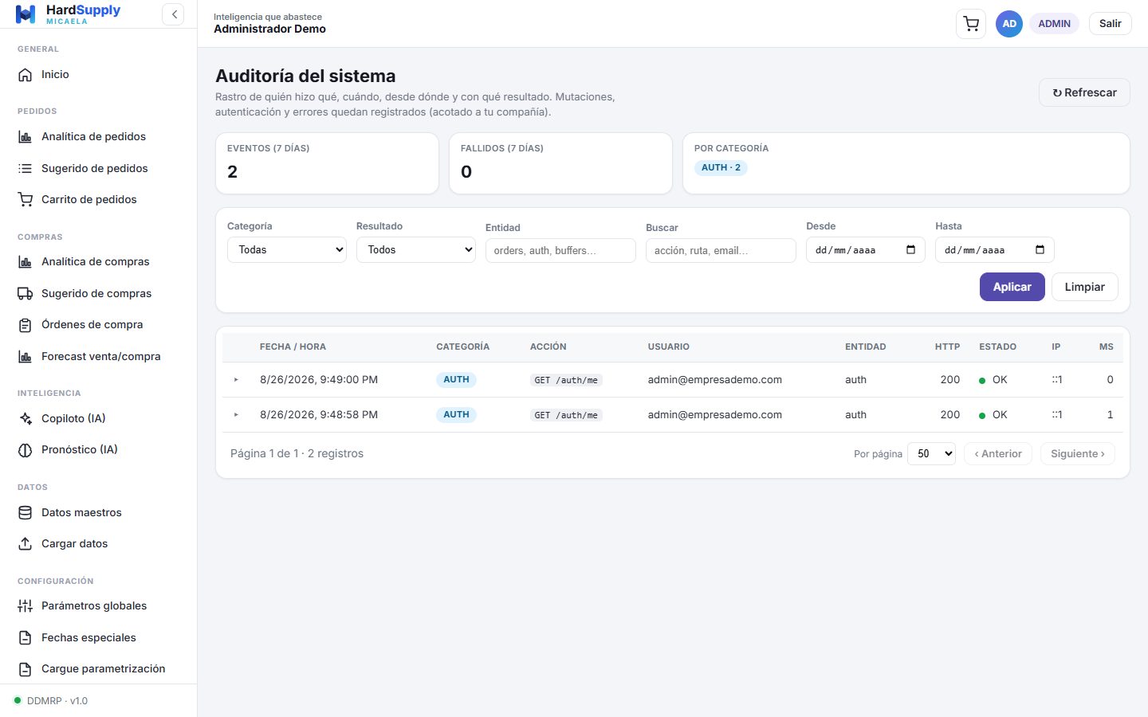Click the Página 1 de 1 · 2 registros text

pyautogui.click(x=297, y=453)
